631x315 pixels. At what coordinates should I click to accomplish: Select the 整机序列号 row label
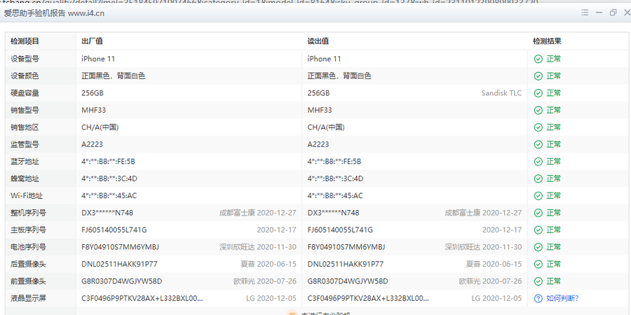(29, 213)
